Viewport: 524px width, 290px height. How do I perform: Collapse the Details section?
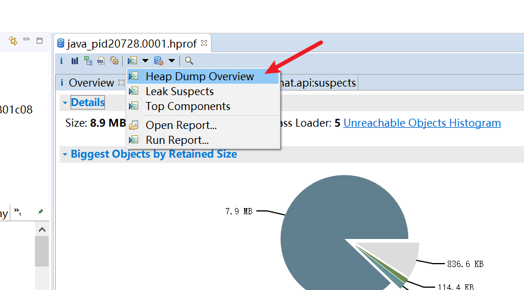pyautogui.click(x=65, y=103)
